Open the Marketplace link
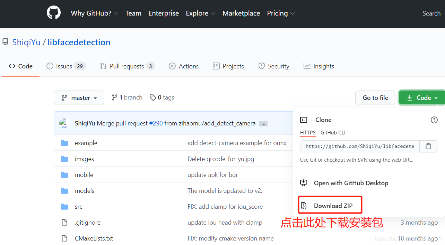Viewport: 445px width, 245px height. [x=241, y=13]
